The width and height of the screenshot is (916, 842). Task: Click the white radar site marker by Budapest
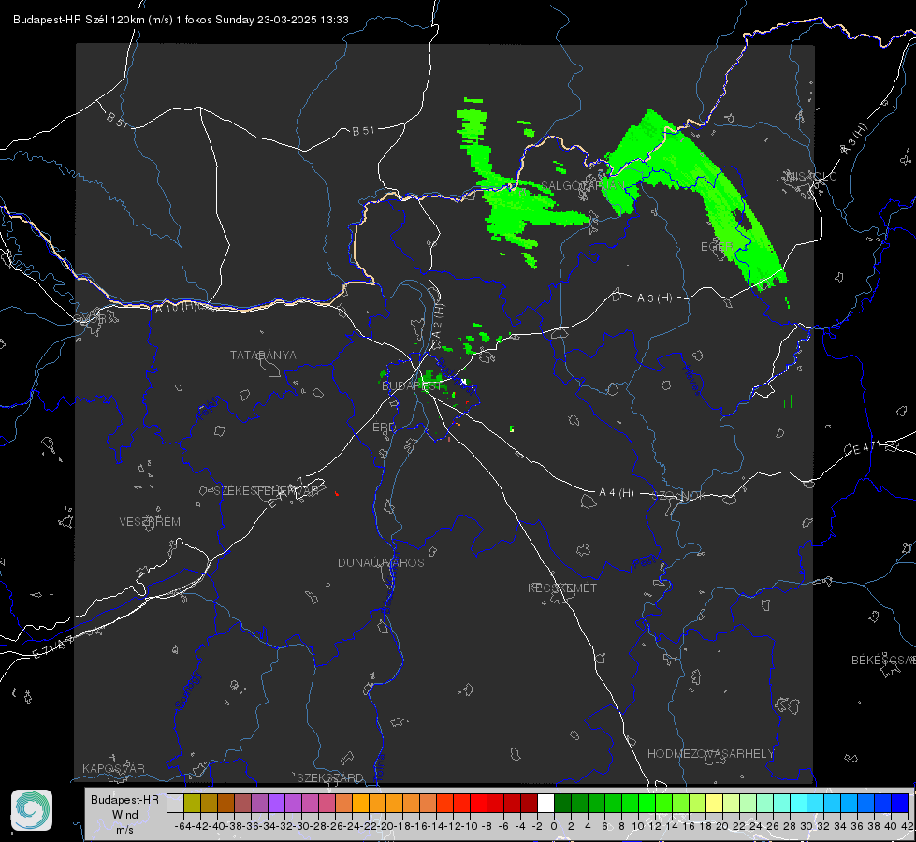click(464, 382)
